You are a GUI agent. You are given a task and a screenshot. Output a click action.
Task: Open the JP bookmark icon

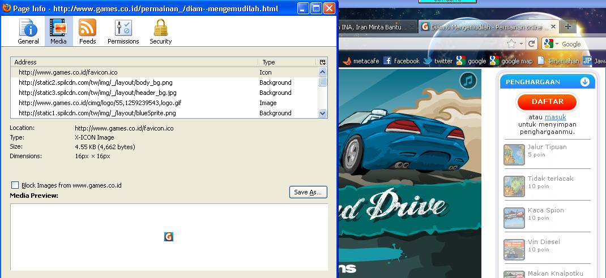(587, 61)
